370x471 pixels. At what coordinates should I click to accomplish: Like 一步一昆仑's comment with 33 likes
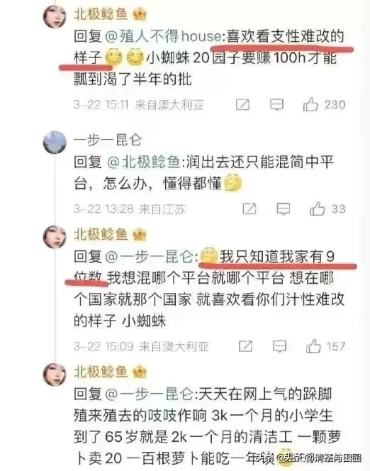point(317,209)
